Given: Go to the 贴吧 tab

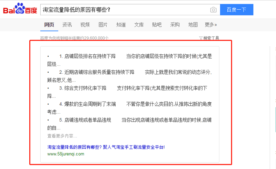Looking at the screenshot, I should pyautogui.click(x=157, y=25).
